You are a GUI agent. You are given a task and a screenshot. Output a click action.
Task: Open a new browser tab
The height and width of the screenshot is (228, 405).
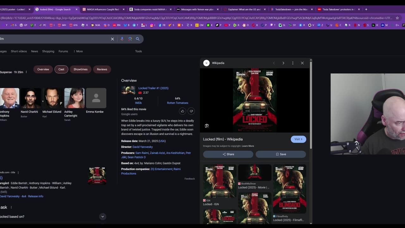(366, 9)
